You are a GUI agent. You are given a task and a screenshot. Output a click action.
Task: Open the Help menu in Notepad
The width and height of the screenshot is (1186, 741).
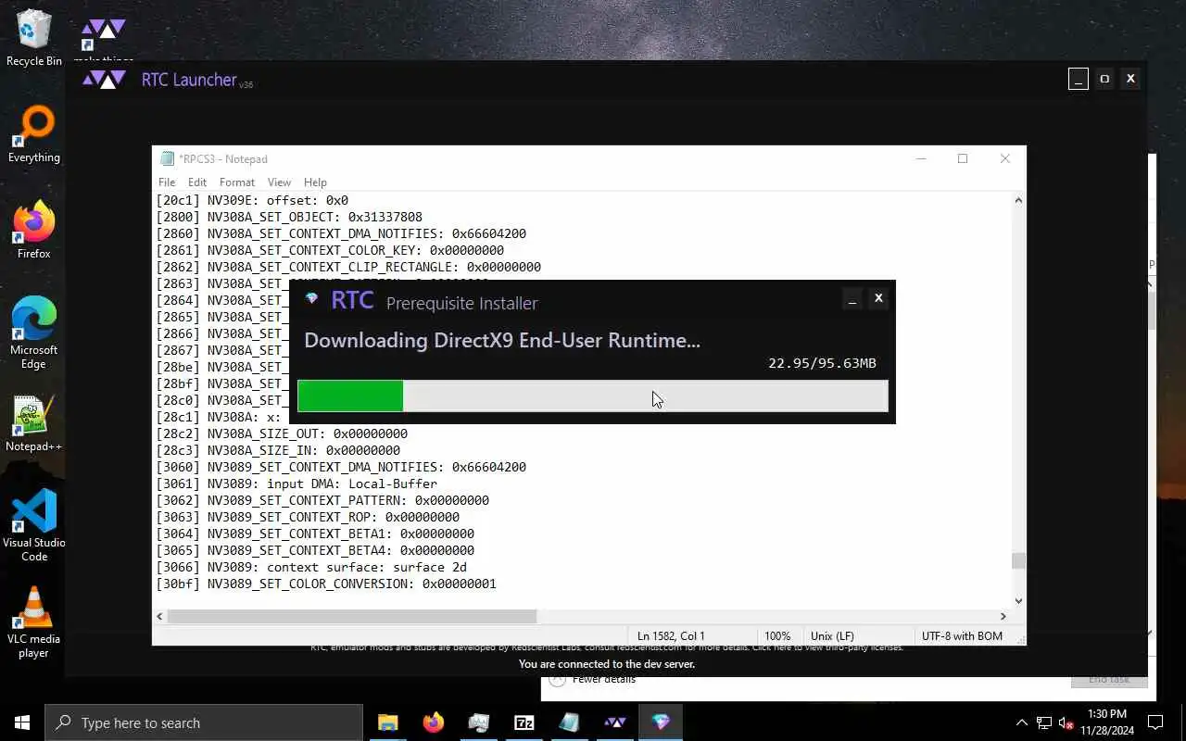point(315,182)
